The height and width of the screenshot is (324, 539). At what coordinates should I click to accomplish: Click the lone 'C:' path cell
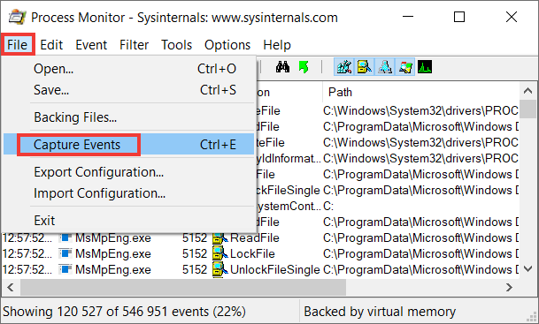328,206
